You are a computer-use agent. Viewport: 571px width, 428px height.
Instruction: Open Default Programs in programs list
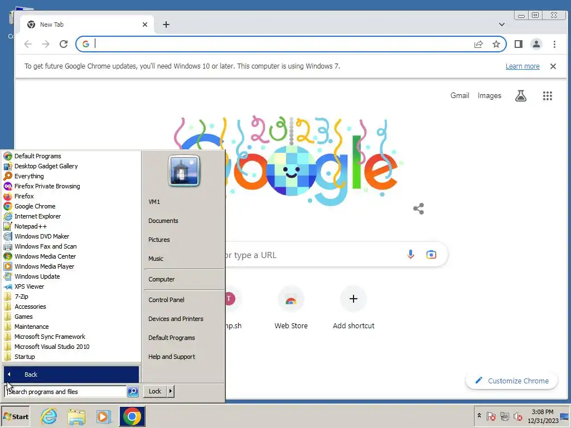click(x=38, y=156)
